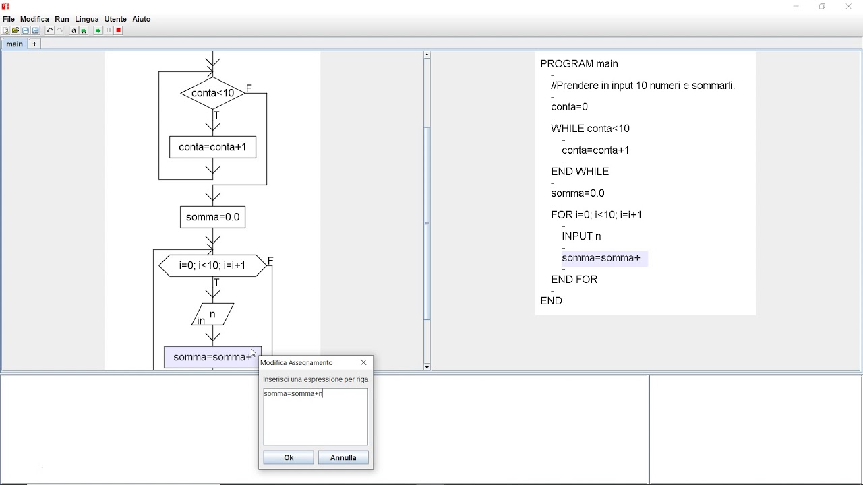Image resolution: width=863 pixels, height=485 pixels.
Task: Click the flowchart scrollbar down arrow
Action: [x=427, y=367]
